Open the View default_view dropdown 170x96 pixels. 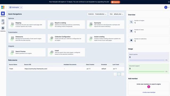point(116,14)
